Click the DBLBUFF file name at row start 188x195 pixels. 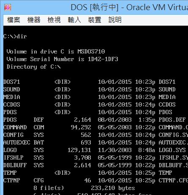pyautogui.click(x=15, y=165)
